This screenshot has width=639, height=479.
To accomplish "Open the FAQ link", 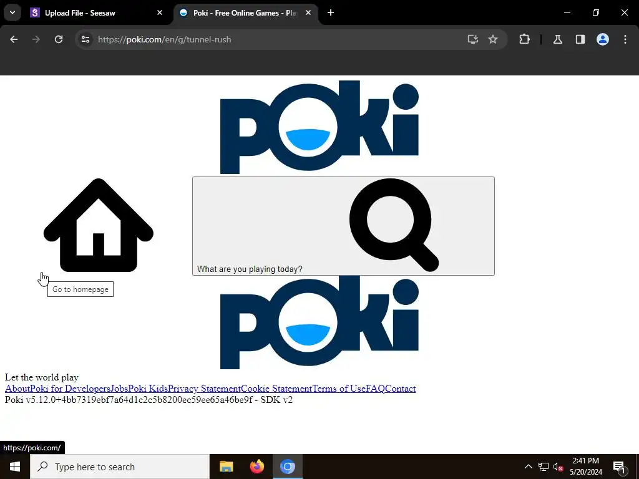I will click(375, 389).
